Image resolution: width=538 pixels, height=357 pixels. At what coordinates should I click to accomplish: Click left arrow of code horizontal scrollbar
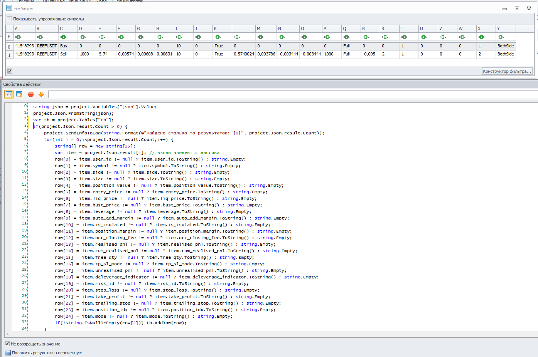tap(8, 334)
